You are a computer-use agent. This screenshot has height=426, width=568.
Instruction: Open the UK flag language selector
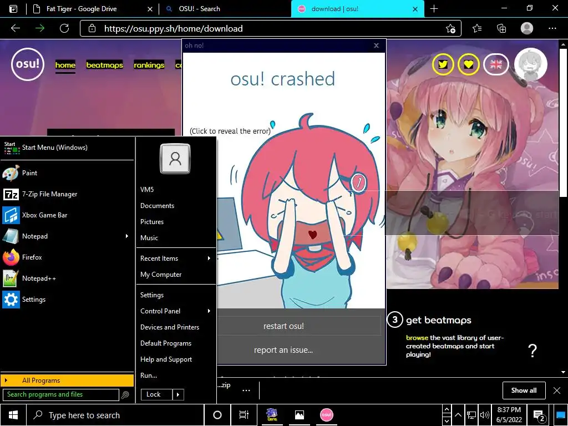click(x=496, y=64)
